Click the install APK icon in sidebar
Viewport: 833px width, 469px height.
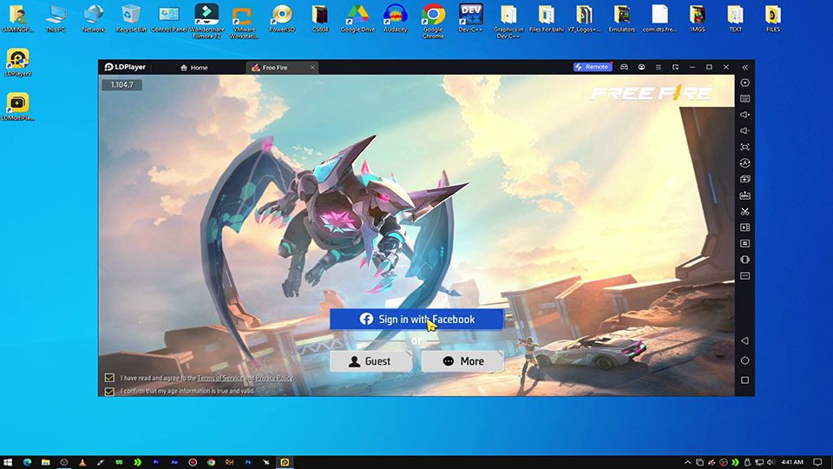[x=744, y=195]
